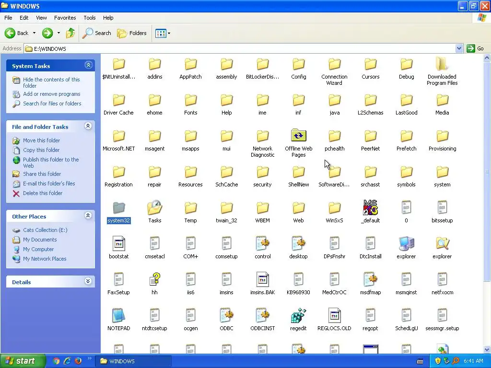Screen dimensions: 491x368
Task: Launch Firefox from Quick Launch
Action: (x=78, y=361)
